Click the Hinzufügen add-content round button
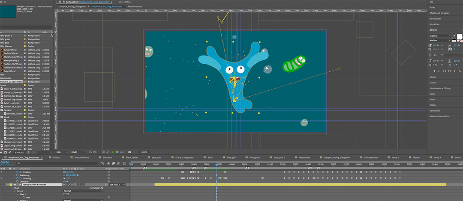463x201 pixels. coord(102,188)
